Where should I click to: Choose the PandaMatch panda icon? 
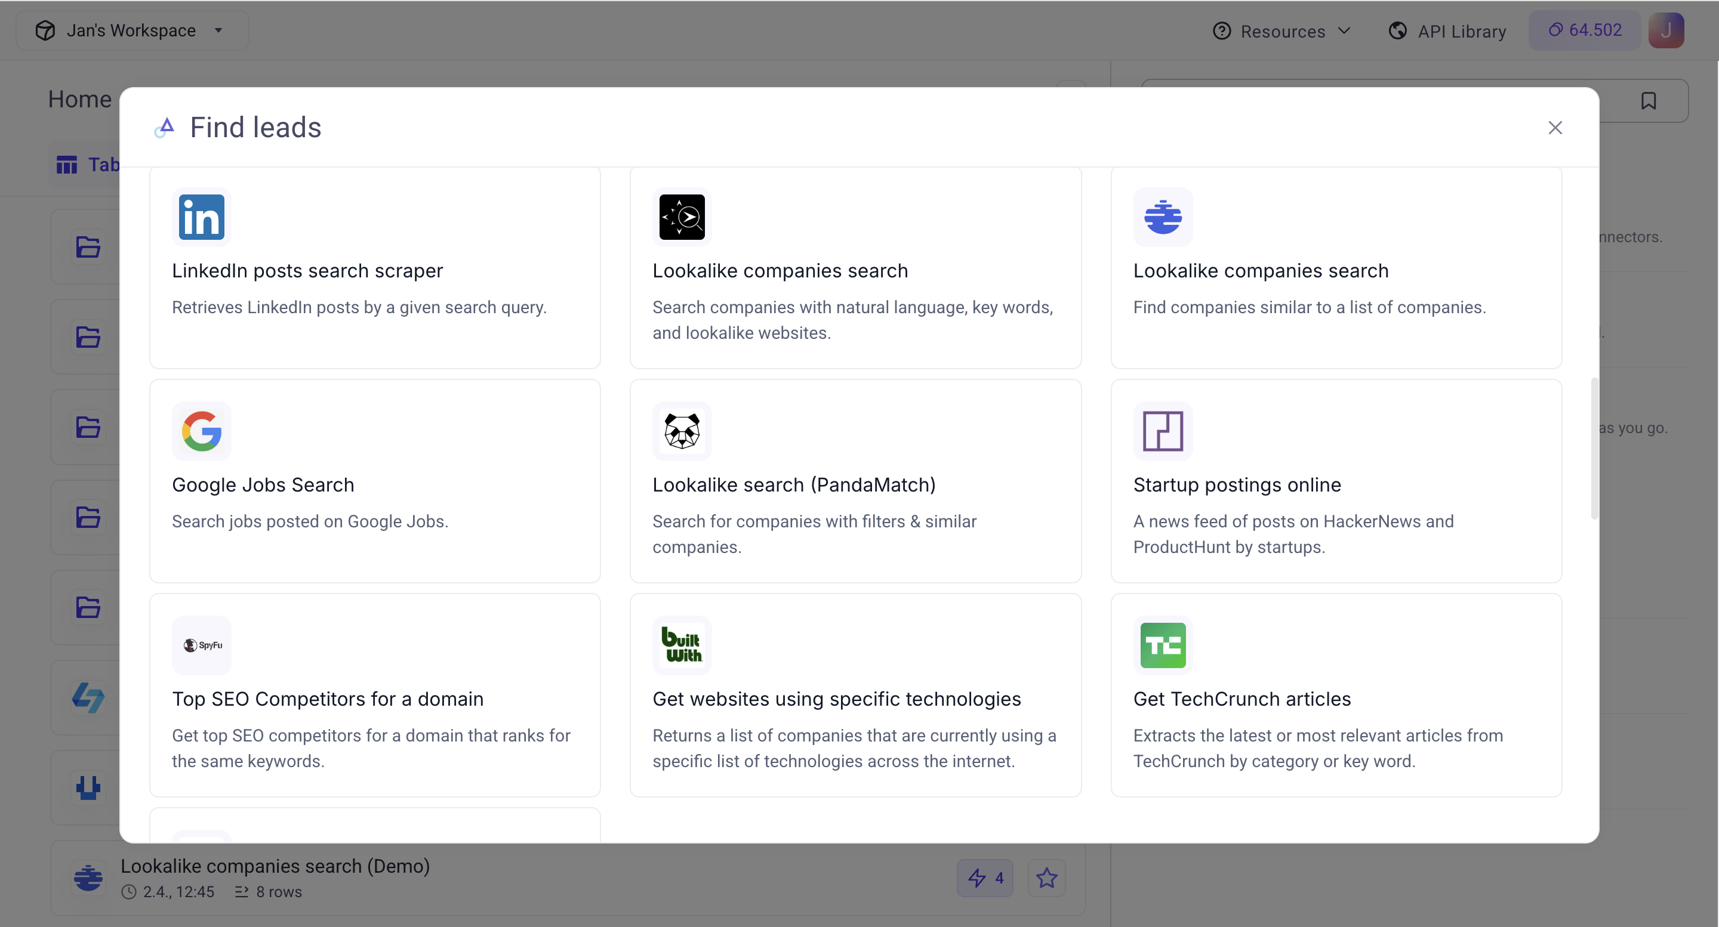[682, 431]
